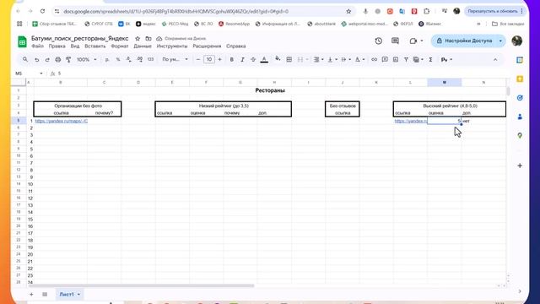The height and width of the screenshot is (304, 540).
Task: Create a filter
Action: click(x=406, y=60)
